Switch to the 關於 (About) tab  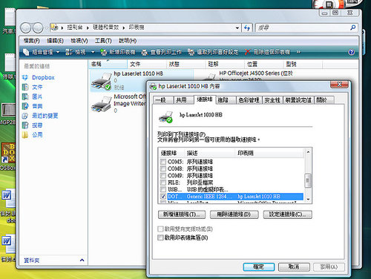click(x=324, y=100)
